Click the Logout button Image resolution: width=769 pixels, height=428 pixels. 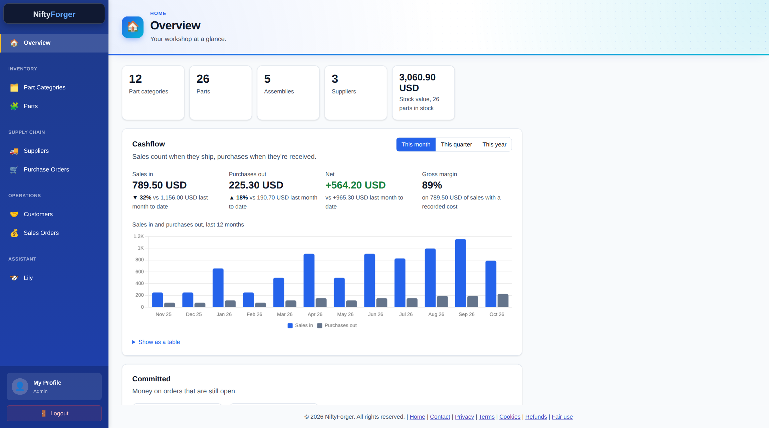tap(54, 413)
